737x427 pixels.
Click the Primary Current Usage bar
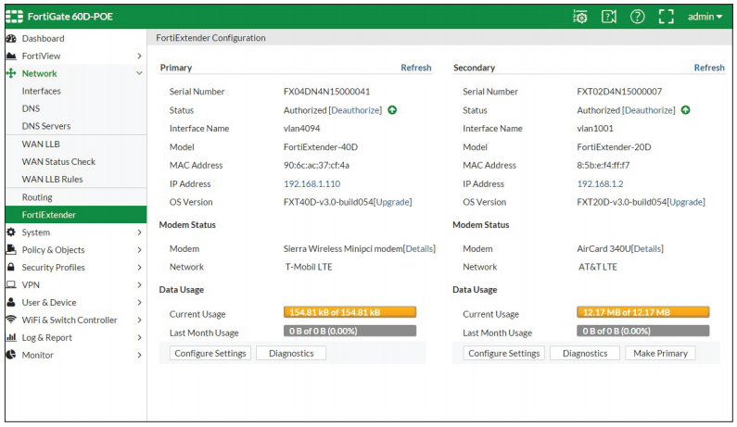coord(349,312)
